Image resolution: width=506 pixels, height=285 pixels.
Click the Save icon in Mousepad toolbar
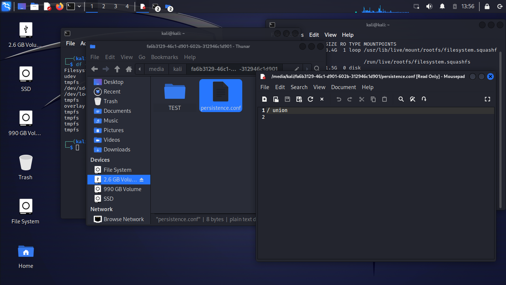click(x=287, y=99)
